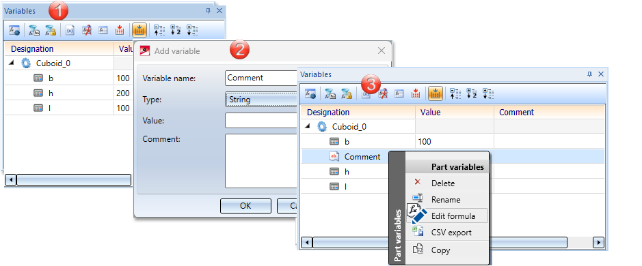Click Copy documents icon in context menu

[x=418, y=249]
